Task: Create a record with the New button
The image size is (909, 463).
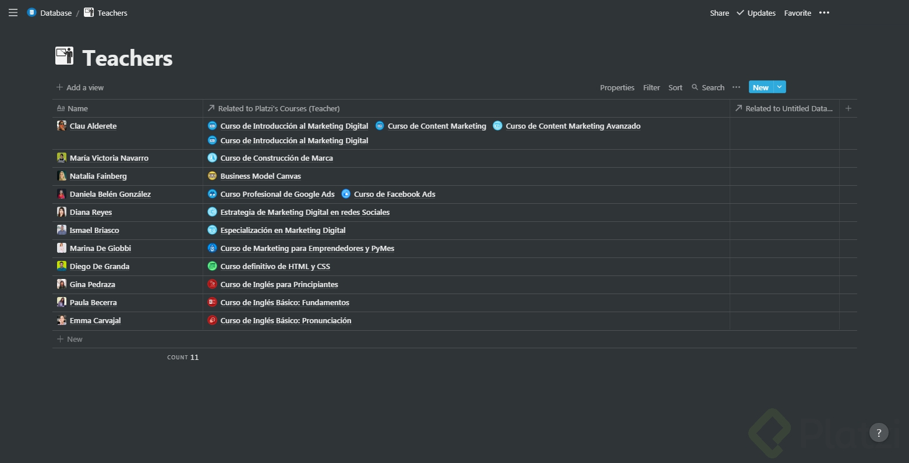Action: pos(761,87)
